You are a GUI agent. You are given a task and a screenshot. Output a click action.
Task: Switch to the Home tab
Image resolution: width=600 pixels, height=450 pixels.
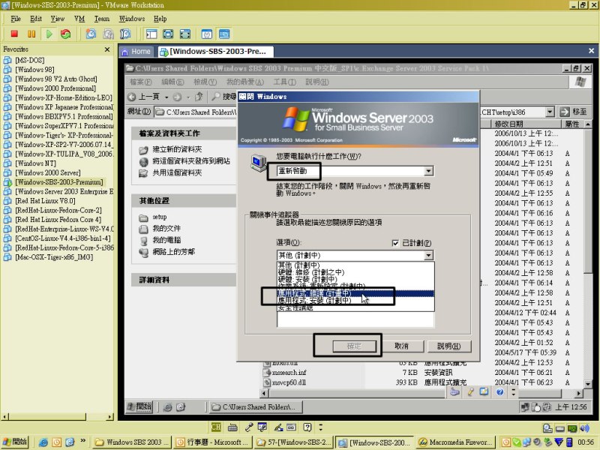coord(136,51)
